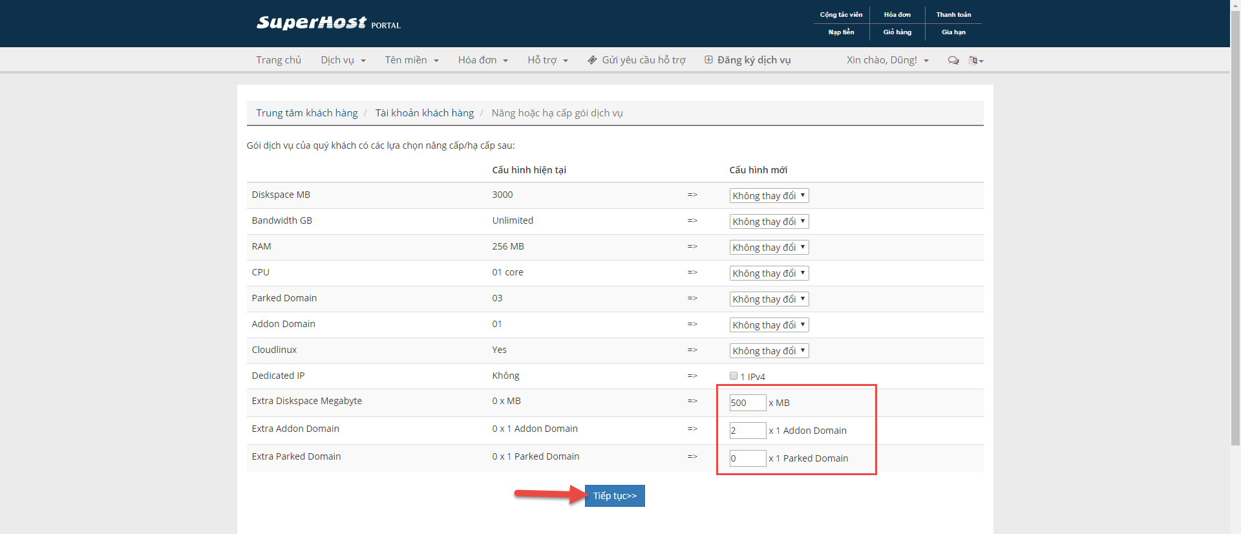This screenshot has width=1241, height=534.
Task: Click the ticket icon beside Gửi yêu cầu hỗ trợ
Action: (592, 60)
